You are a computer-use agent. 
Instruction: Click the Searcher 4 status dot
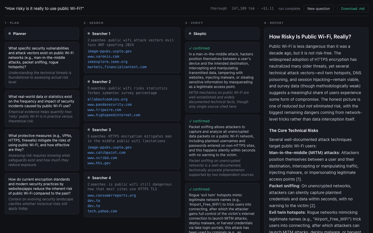(89, 178)
